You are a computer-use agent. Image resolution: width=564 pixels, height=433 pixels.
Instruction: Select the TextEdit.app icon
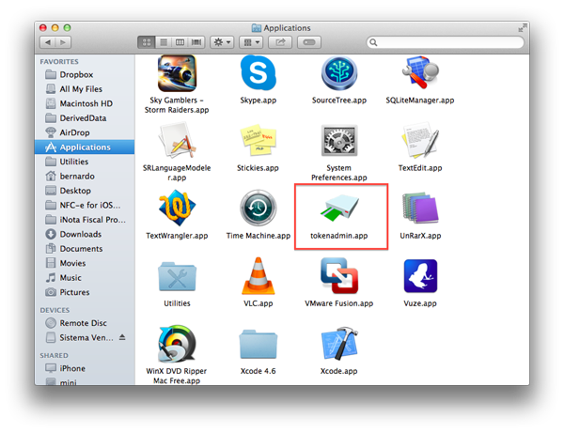point(420,141)
